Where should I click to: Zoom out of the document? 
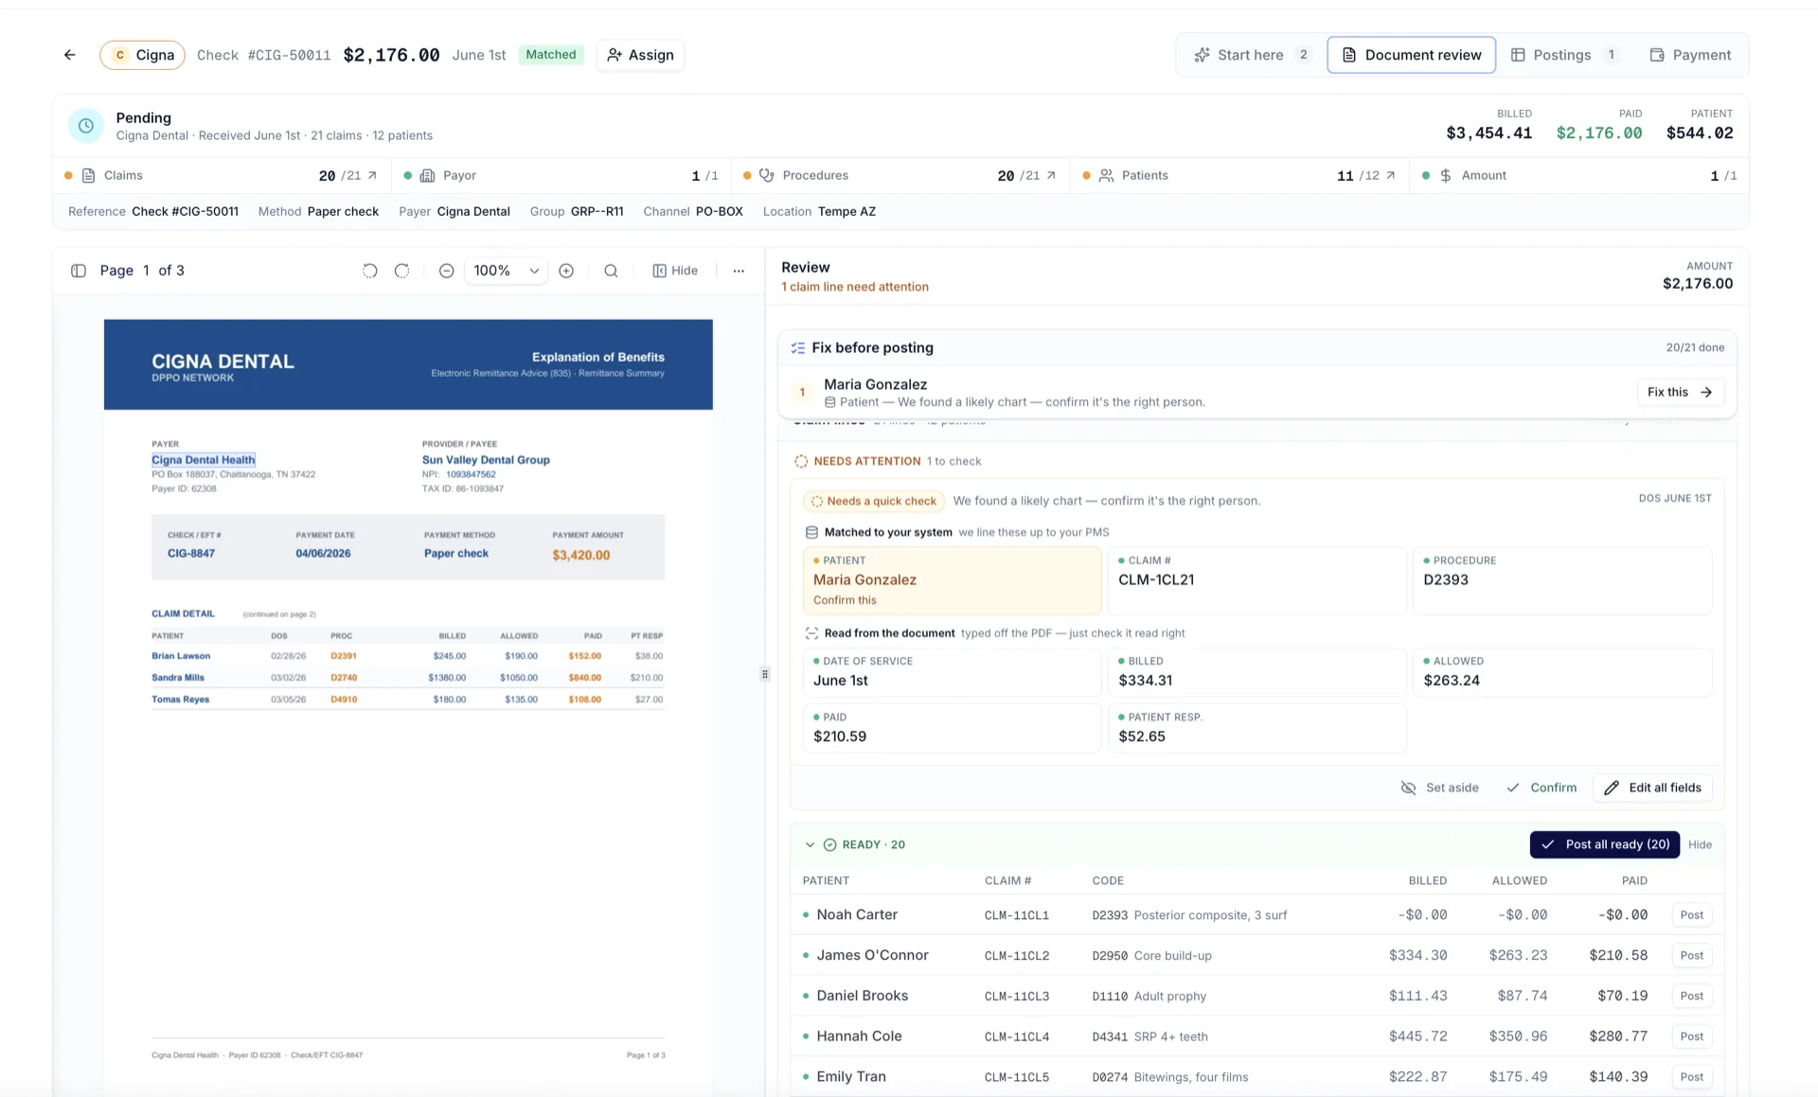pos(447,271)
